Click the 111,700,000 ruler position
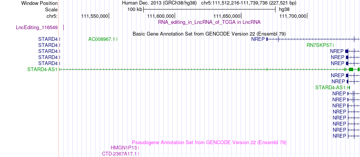Viewport: 360px width, 157px height. pos(293,16)
